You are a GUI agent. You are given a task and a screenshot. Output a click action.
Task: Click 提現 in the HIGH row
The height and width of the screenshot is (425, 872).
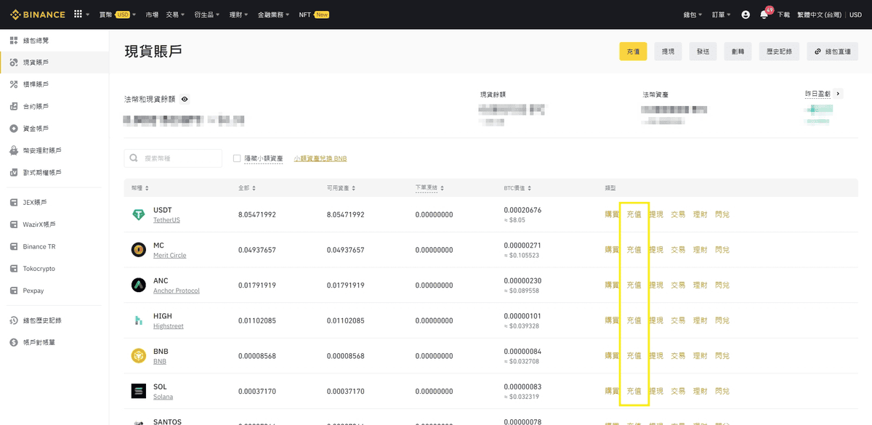click(x=656, y=320)
